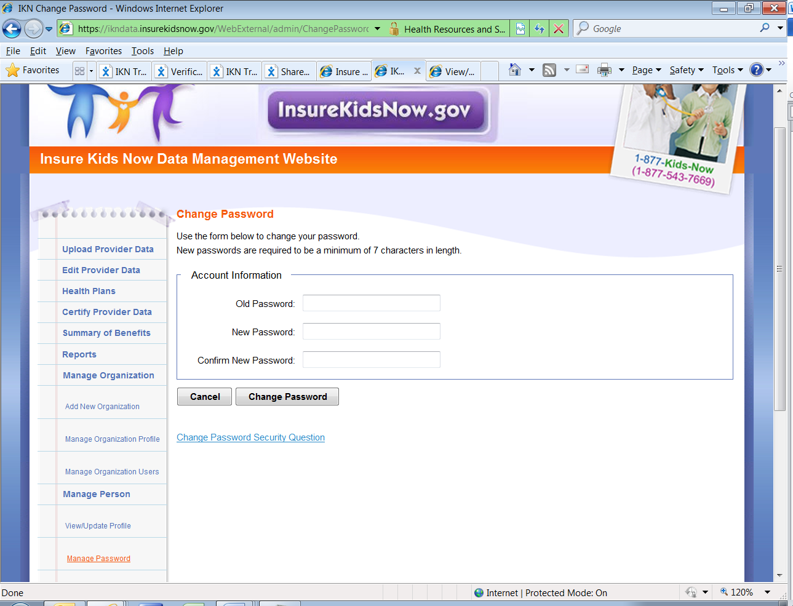
Task: Click the Print icon
Action: (x=605, y=70)
